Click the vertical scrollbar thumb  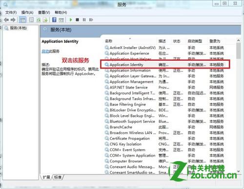coord(239,50)
